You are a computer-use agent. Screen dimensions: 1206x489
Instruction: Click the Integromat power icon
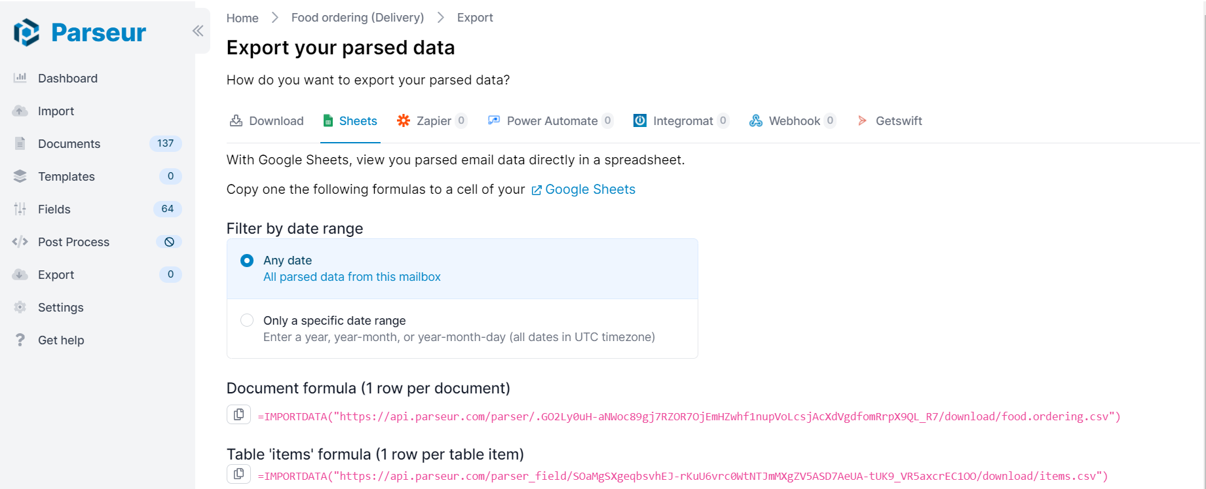(x=639, y=120)
